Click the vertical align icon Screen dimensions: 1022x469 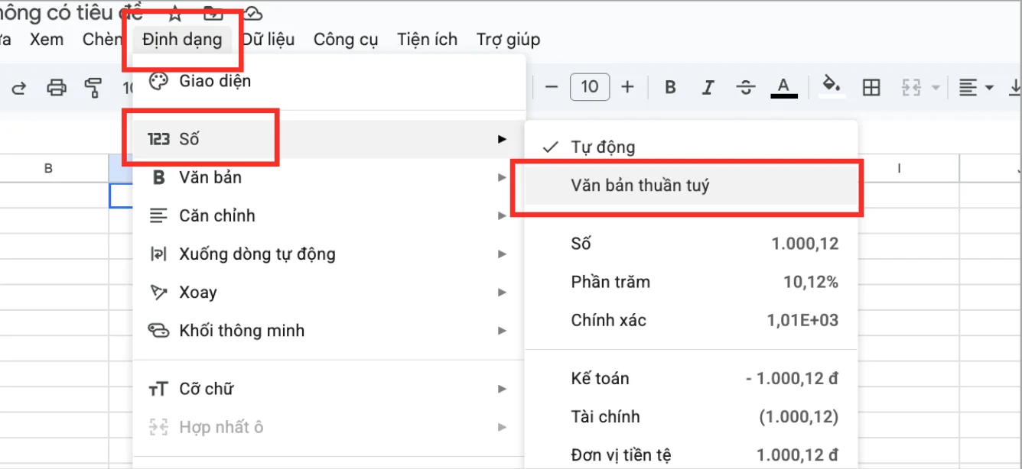(1015, 88)
